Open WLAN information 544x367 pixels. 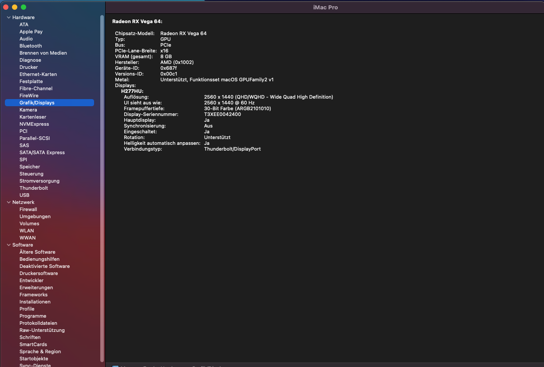(x=27, y=231)
